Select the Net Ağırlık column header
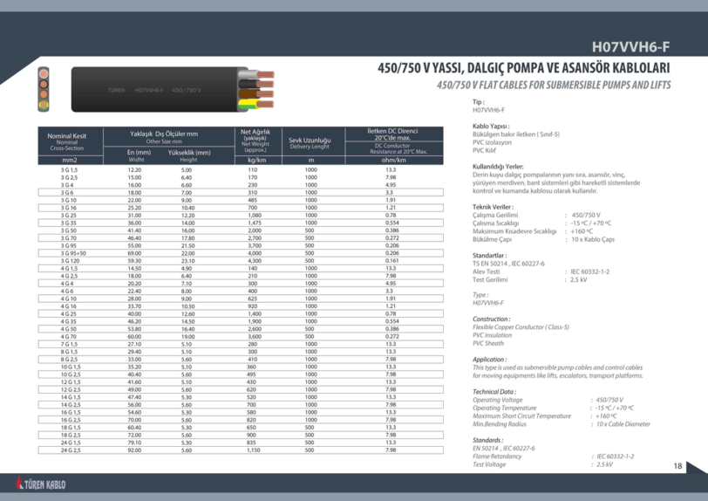 [256, 138]
